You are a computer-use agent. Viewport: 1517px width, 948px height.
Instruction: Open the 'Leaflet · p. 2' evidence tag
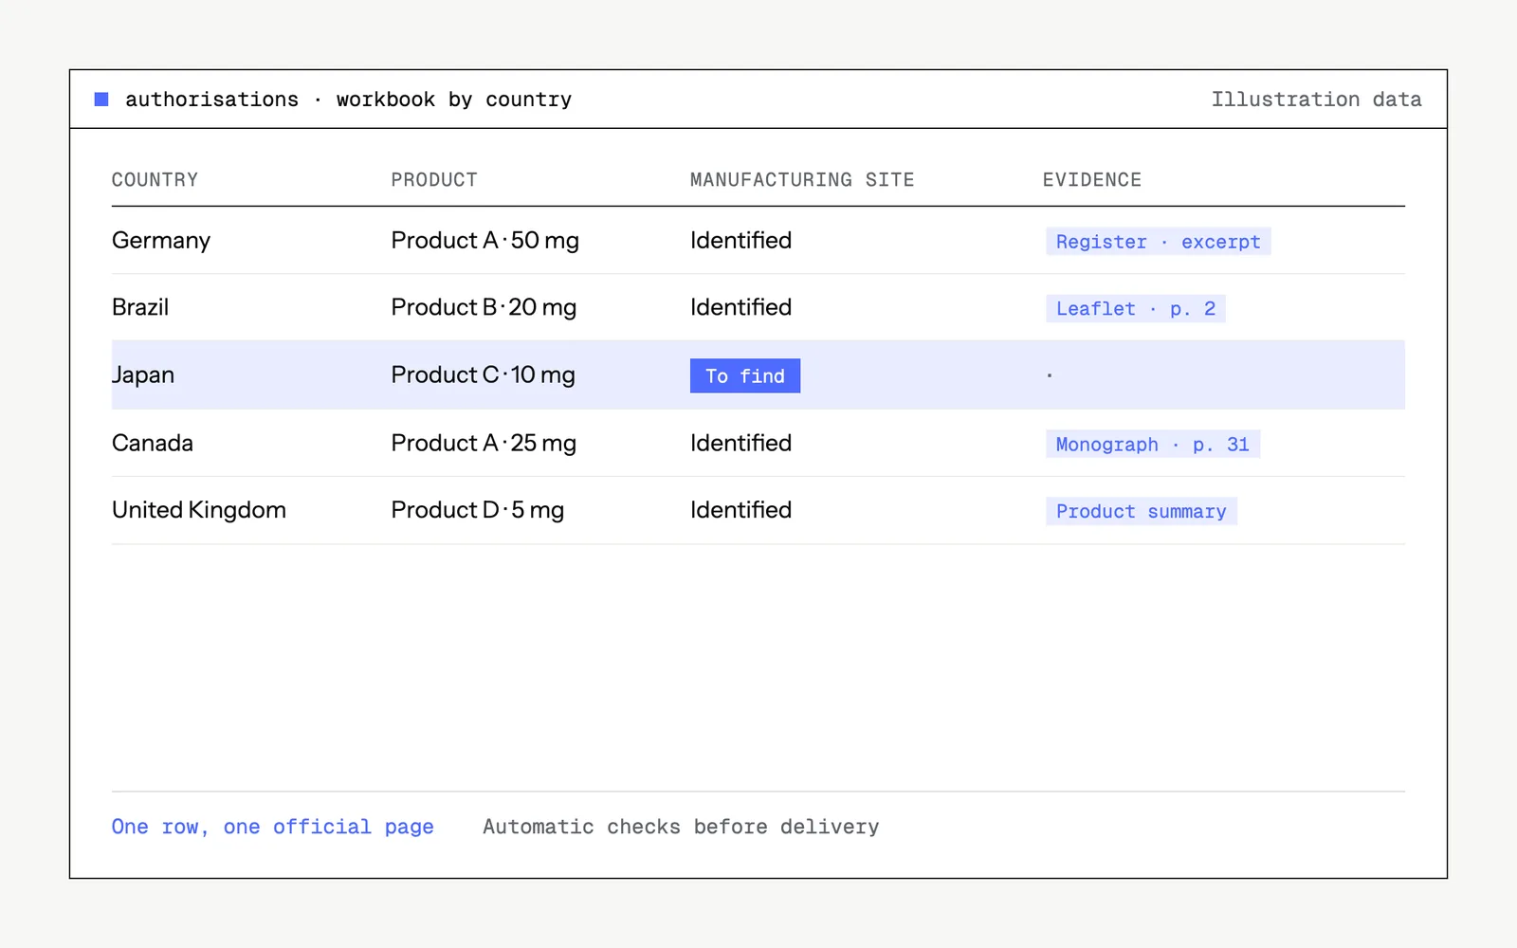tap(1136, 308)
